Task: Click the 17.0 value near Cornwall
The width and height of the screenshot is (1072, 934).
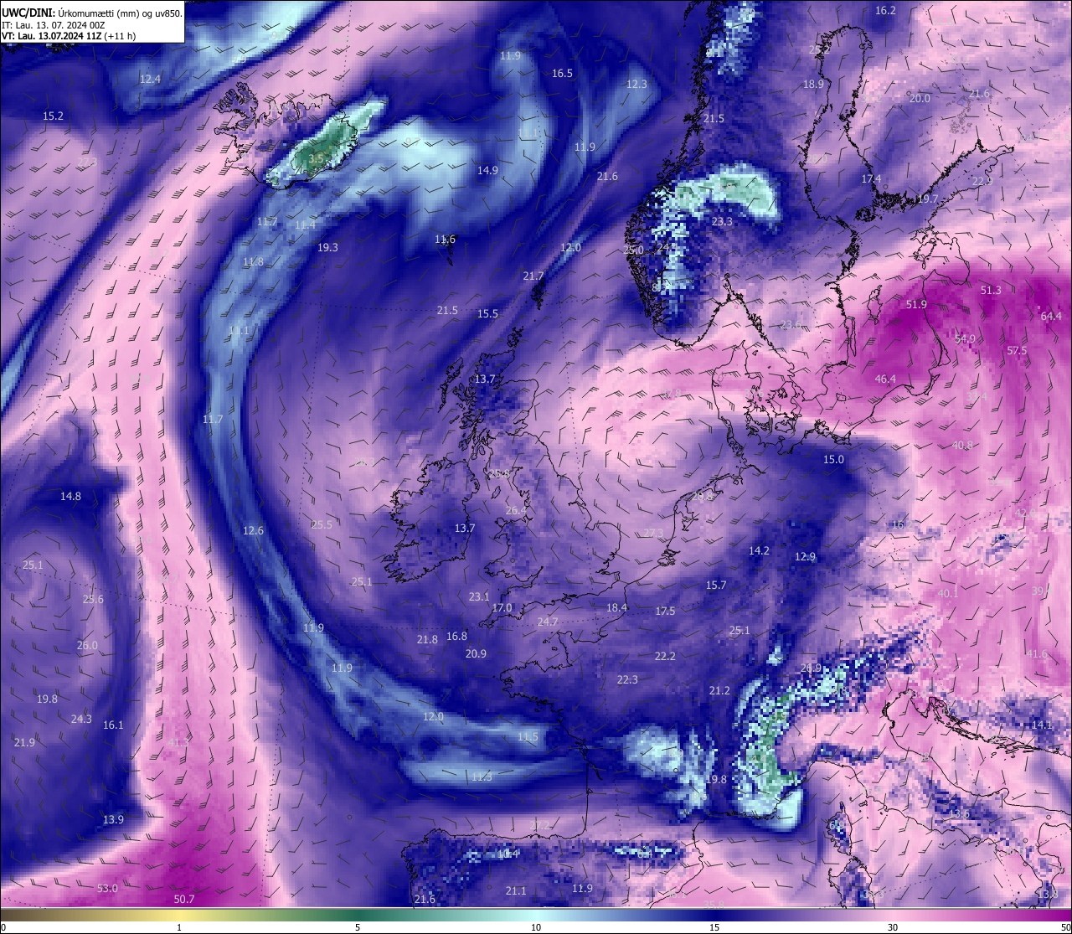Action: pyautogui.click(x=502, y=607)
